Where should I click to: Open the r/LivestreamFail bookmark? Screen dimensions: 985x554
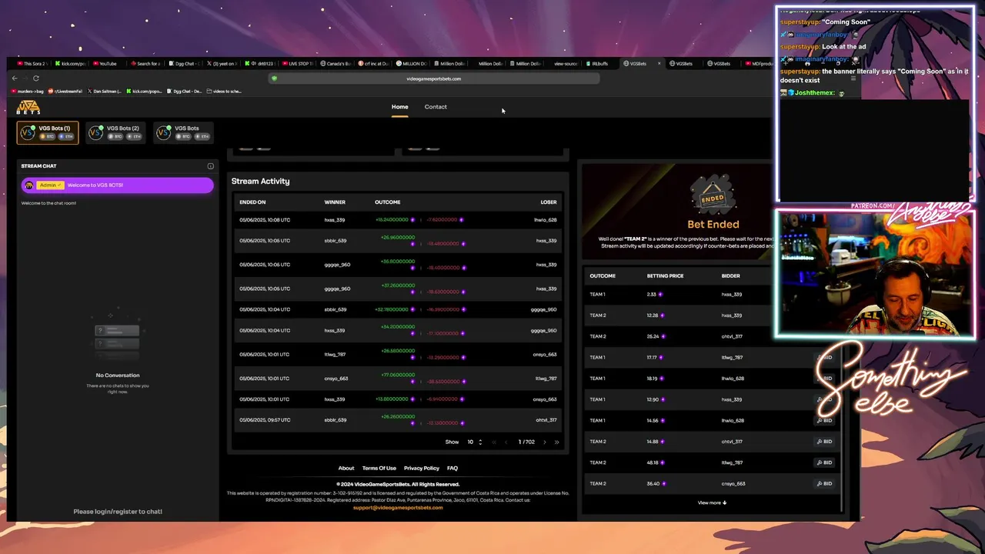pos(65,92)
